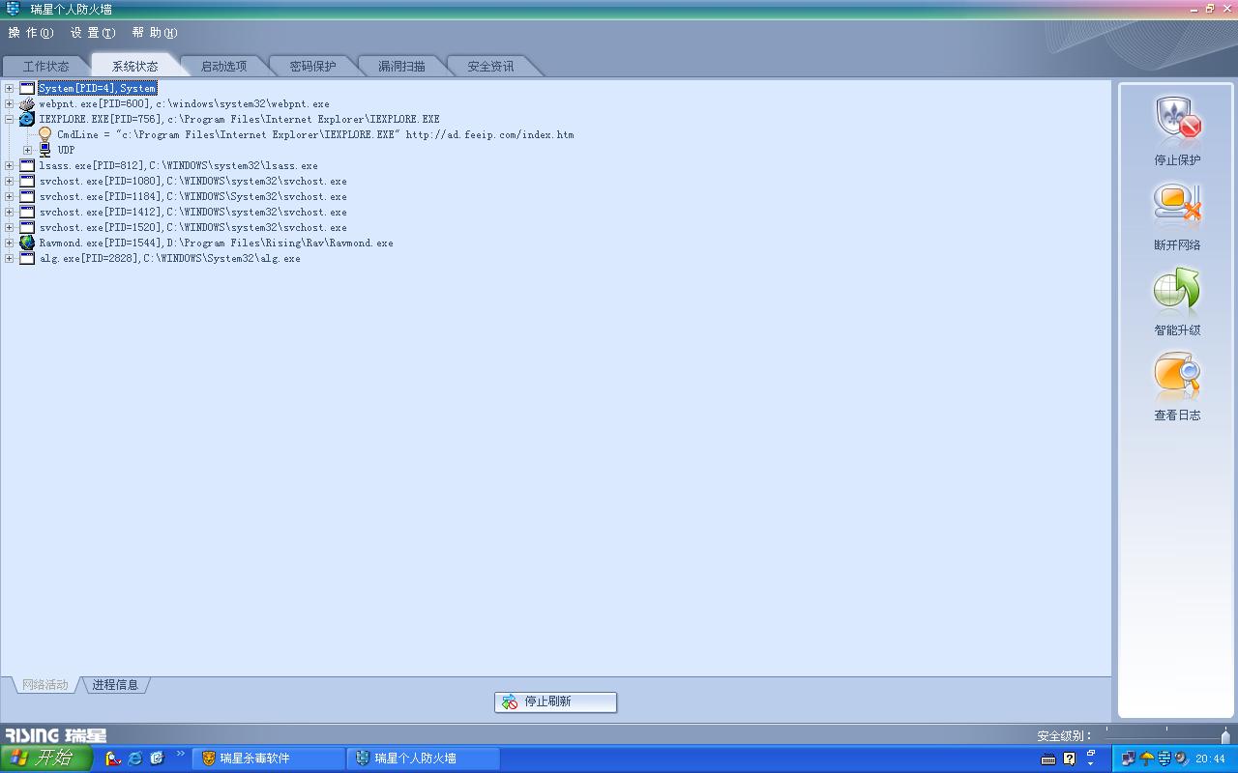
Task: Select the 系统状态 tab
Action: (x=135, y=66)
